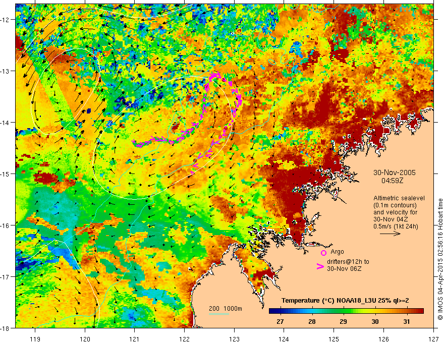Screen dimensions: 444x343
Task: Click the longitude axis label 121
Action: click(135, 339)
